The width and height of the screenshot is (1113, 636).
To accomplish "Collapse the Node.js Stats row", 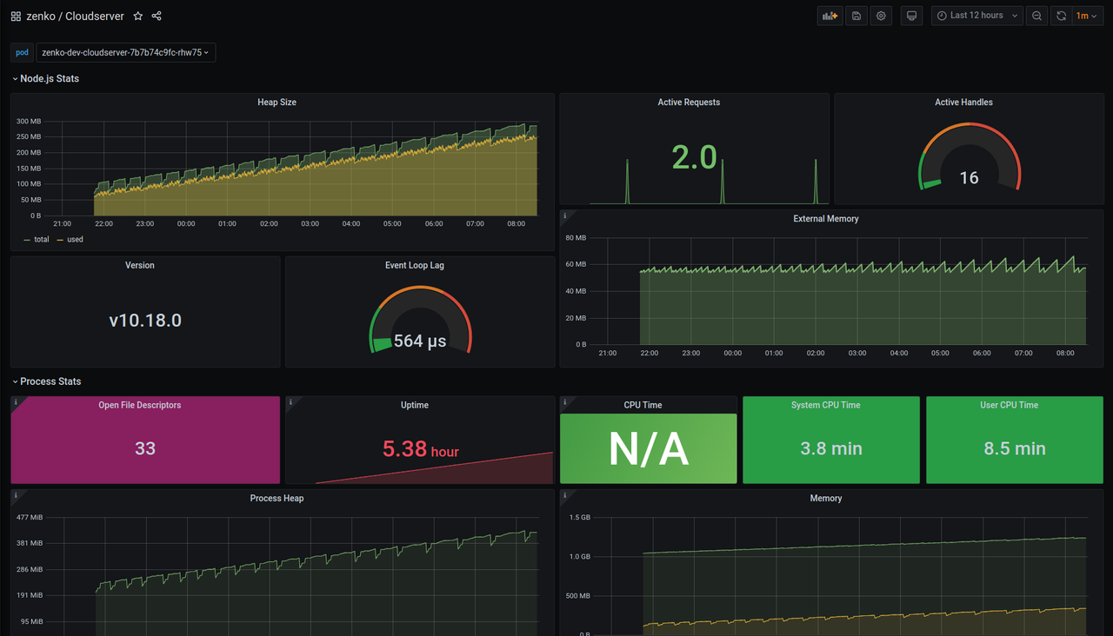I will [45, 78].
